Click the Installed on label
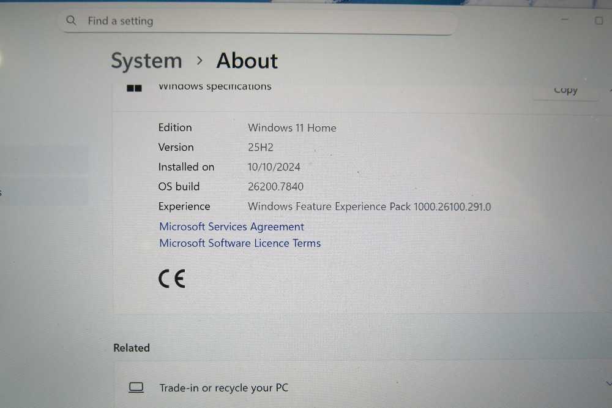Screen dimensions: 612x408 click(x=186, y=167)
